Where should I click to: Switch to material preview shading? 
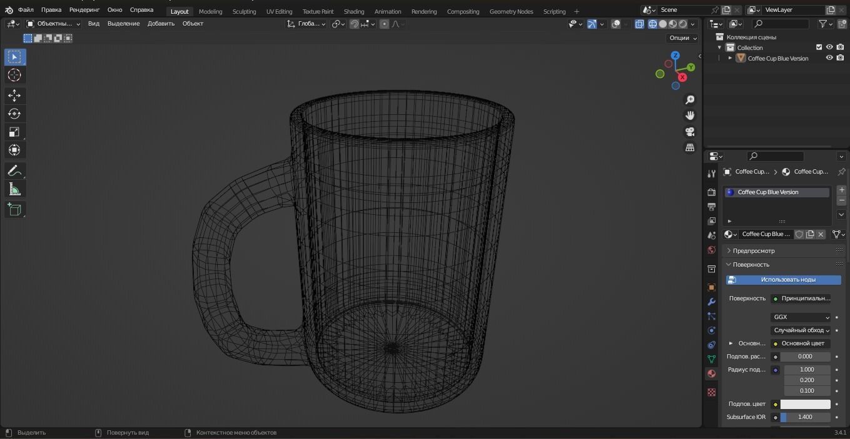pos(673,24)
